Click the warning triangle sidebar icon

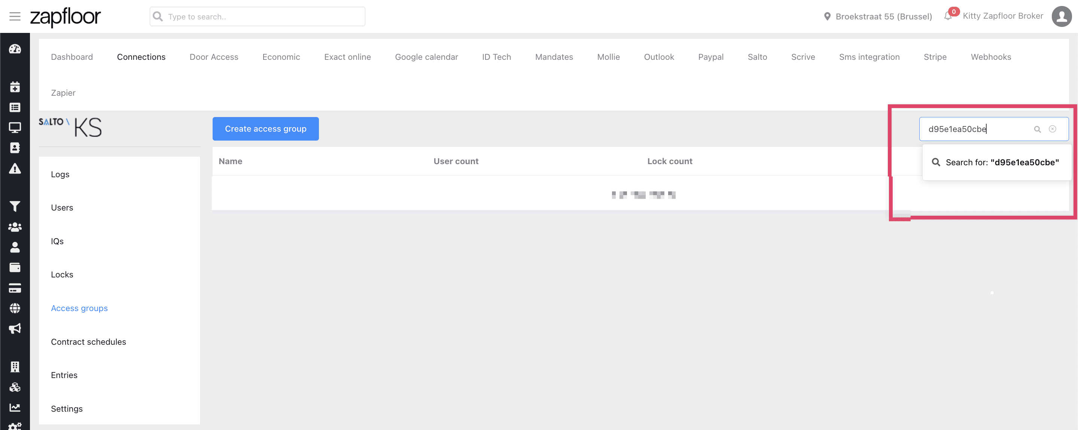[x=15, y=168]
